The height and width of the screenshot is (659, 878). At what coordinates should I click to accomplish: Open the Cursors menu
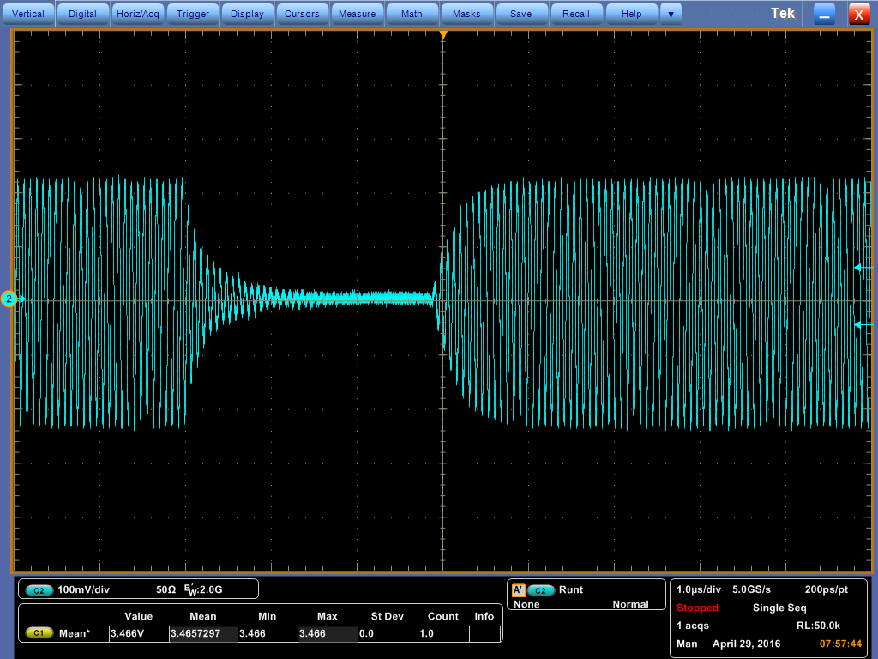click(x=302, y=14)
